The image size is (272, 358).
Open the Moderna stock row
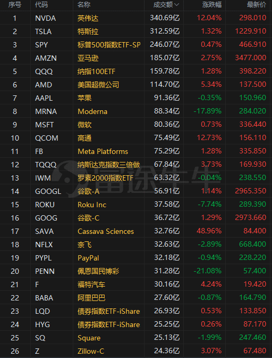pyautogui.click(x=136, y=111)
